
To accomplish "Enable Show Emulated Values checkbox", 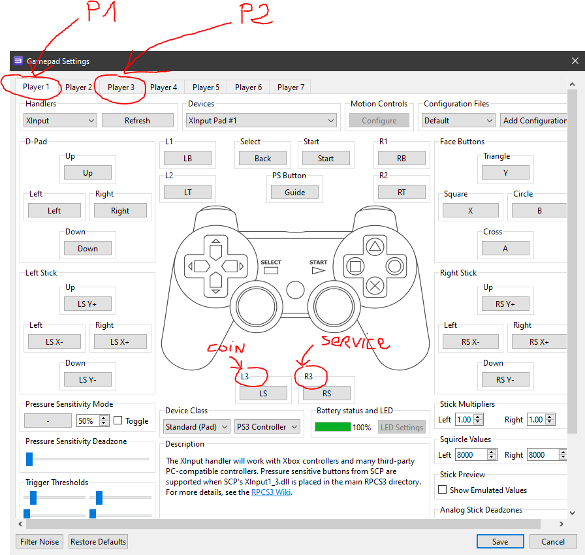I will pos(443,490).
